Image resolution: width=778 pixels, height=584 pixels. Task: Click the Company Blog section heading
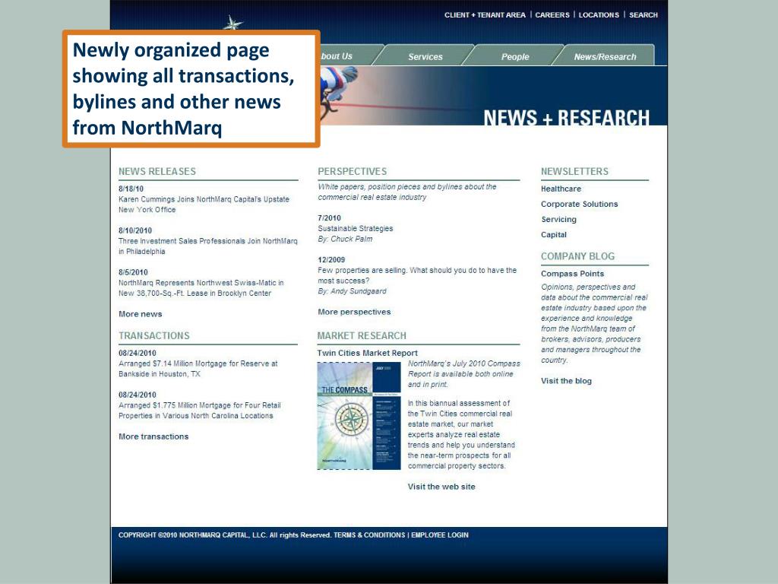[x=577, y=256]
